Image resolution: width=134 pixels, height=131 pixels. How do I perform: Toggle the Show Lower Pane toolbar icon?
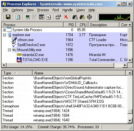pos(42,17)
